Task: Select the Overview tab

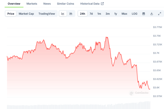Action: pos(14,4)
